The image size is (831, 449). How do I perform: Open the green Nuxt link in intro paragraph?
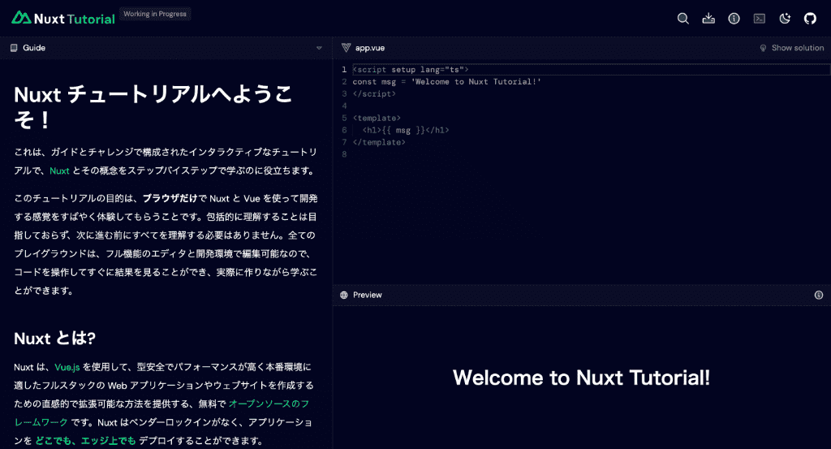pos(59,171)
